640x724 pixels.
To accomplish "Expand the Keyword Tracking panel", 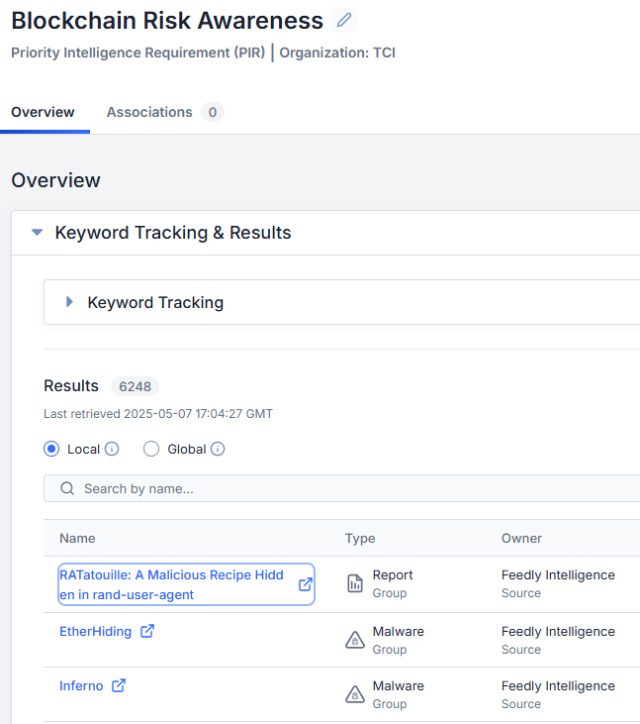I will [69, 302].
